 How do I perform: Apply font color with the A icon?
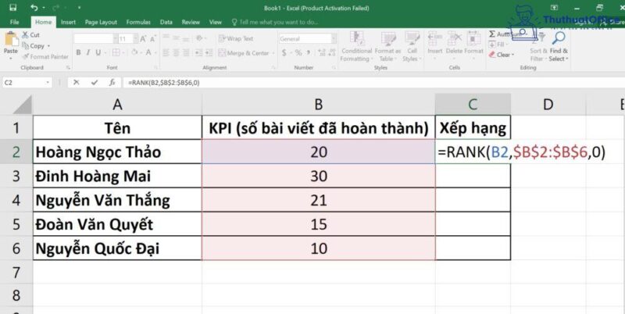(148, 52)
